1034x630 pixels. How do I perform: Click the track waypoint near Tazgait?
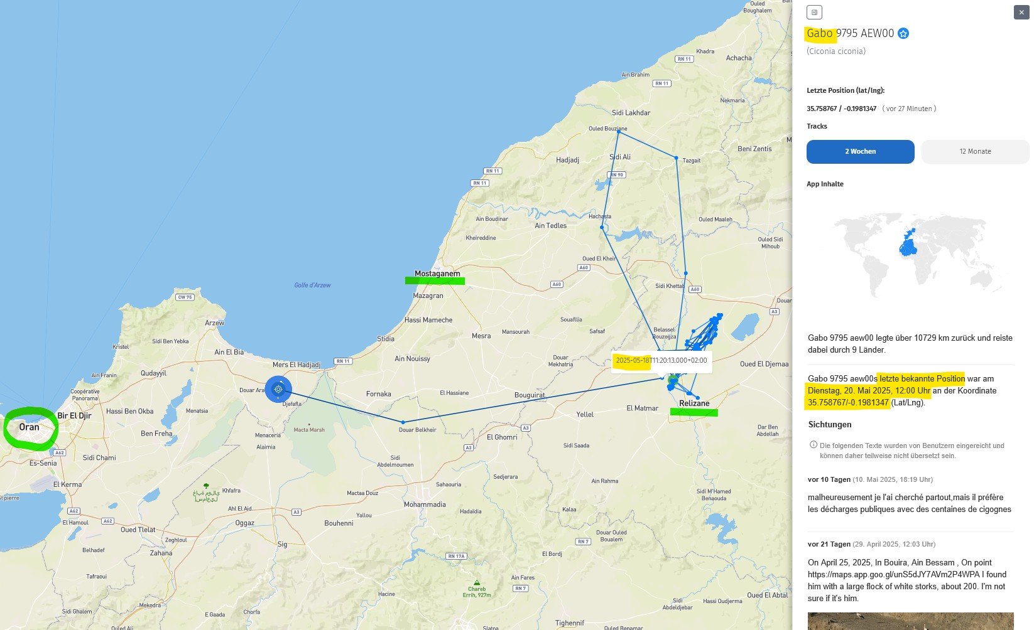[676, 157]
